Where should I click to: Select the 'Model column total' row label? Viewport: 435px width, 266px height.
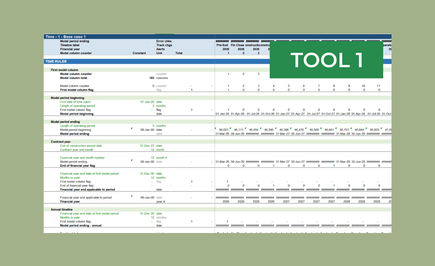click(73, 78)
